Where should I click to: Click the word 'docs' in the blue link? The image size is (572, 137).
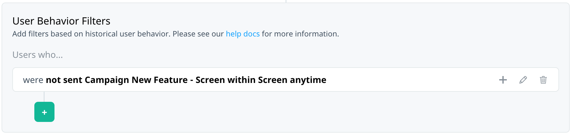point(252,34)
